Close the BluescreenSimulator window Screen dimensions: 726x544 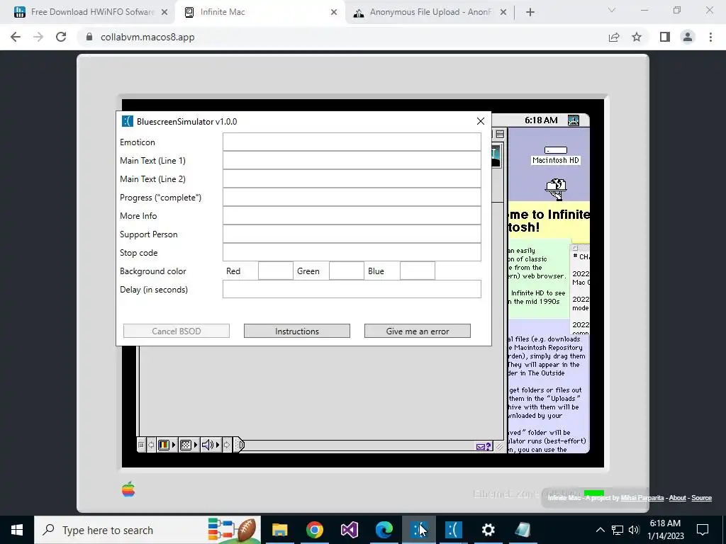pos(481,121)
